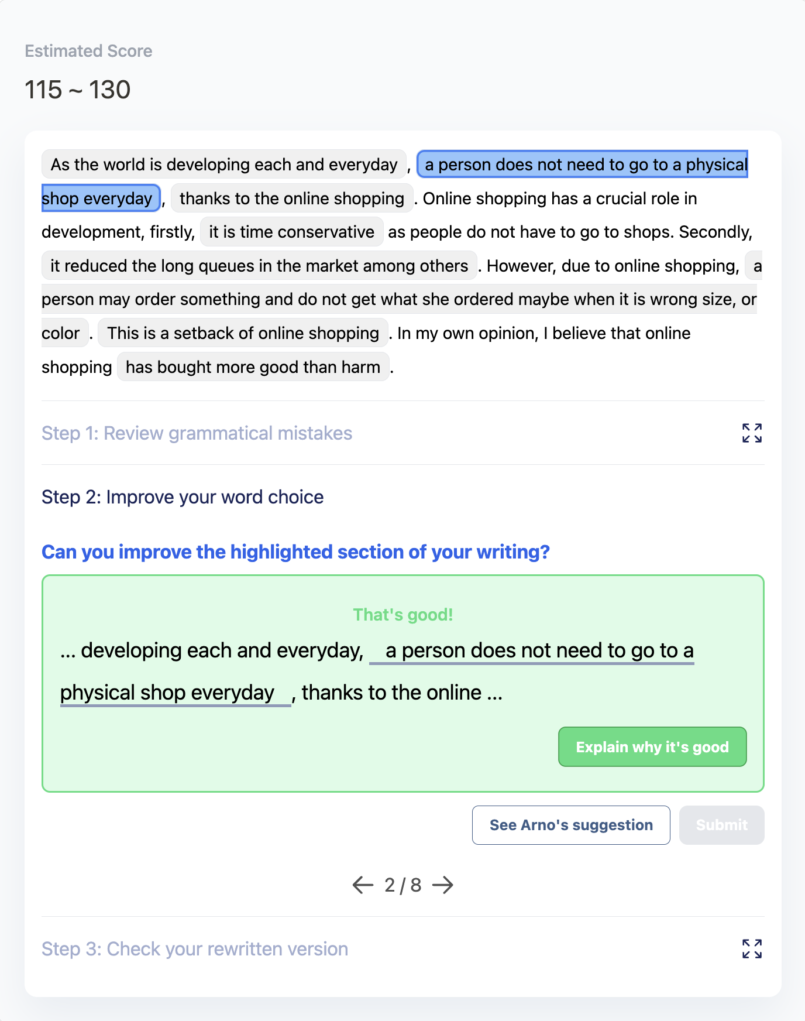The width and height of the screenshot is (805, 1021).
Task: Go to next suggestion with right arrow
Action: [x=443, y=885]
